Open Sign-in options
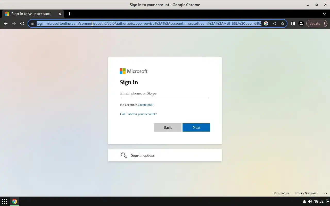 point(165,155)
